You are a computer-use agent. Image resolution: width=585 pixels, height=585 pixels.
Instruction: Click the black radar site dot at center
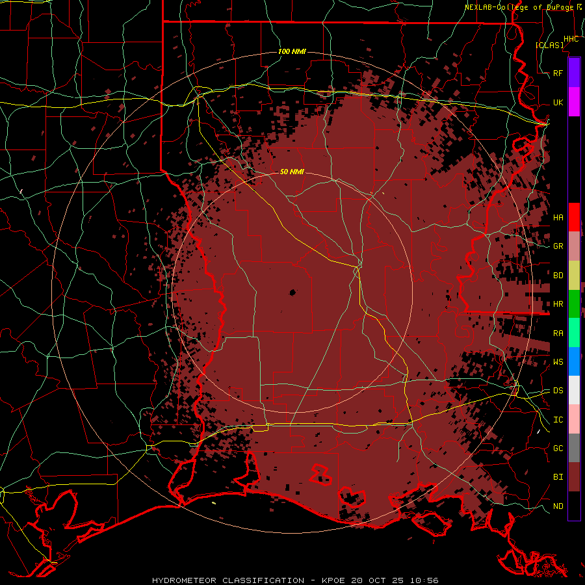(x=292, y=292)
